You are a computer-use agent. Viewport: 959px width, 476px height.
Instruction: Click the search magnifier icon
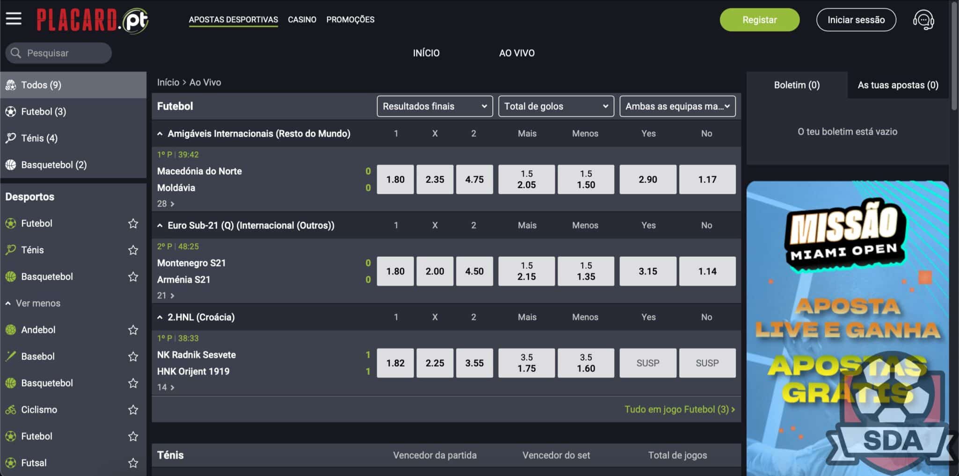click(x=16, y=53)
